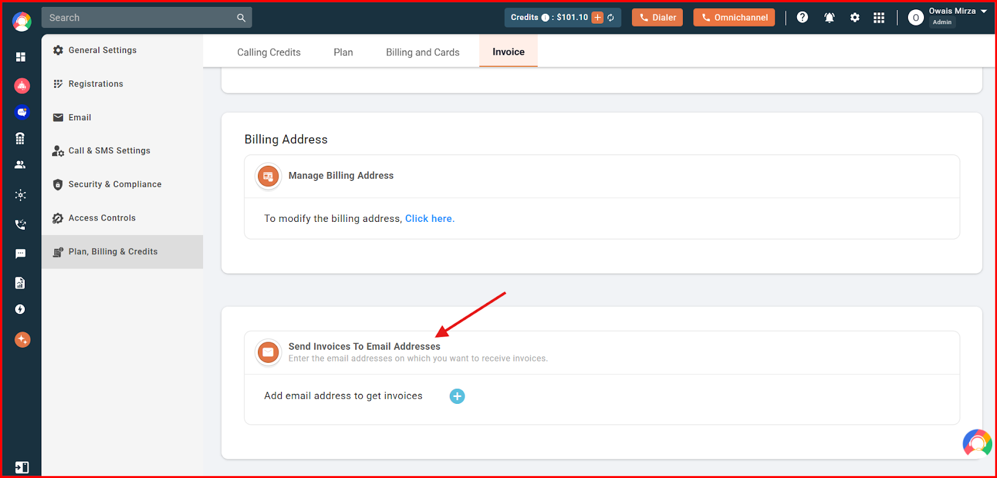Open the call logs phone icon in left rail
The height and width of the screenshot is (478, 997).
[21, 224]
